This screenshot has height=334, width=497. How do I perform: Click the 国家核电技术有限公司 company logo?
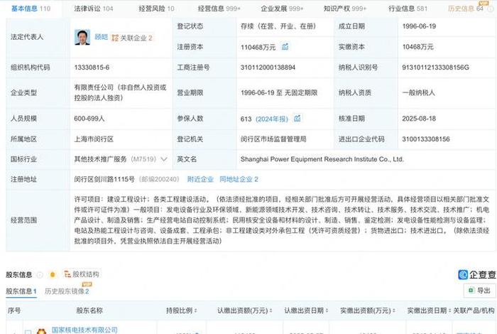click(x=41, y=331)
